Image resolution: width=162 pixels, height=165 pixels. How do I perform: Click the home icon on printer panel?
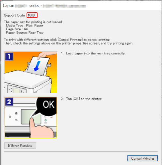(x=16, y=113)
